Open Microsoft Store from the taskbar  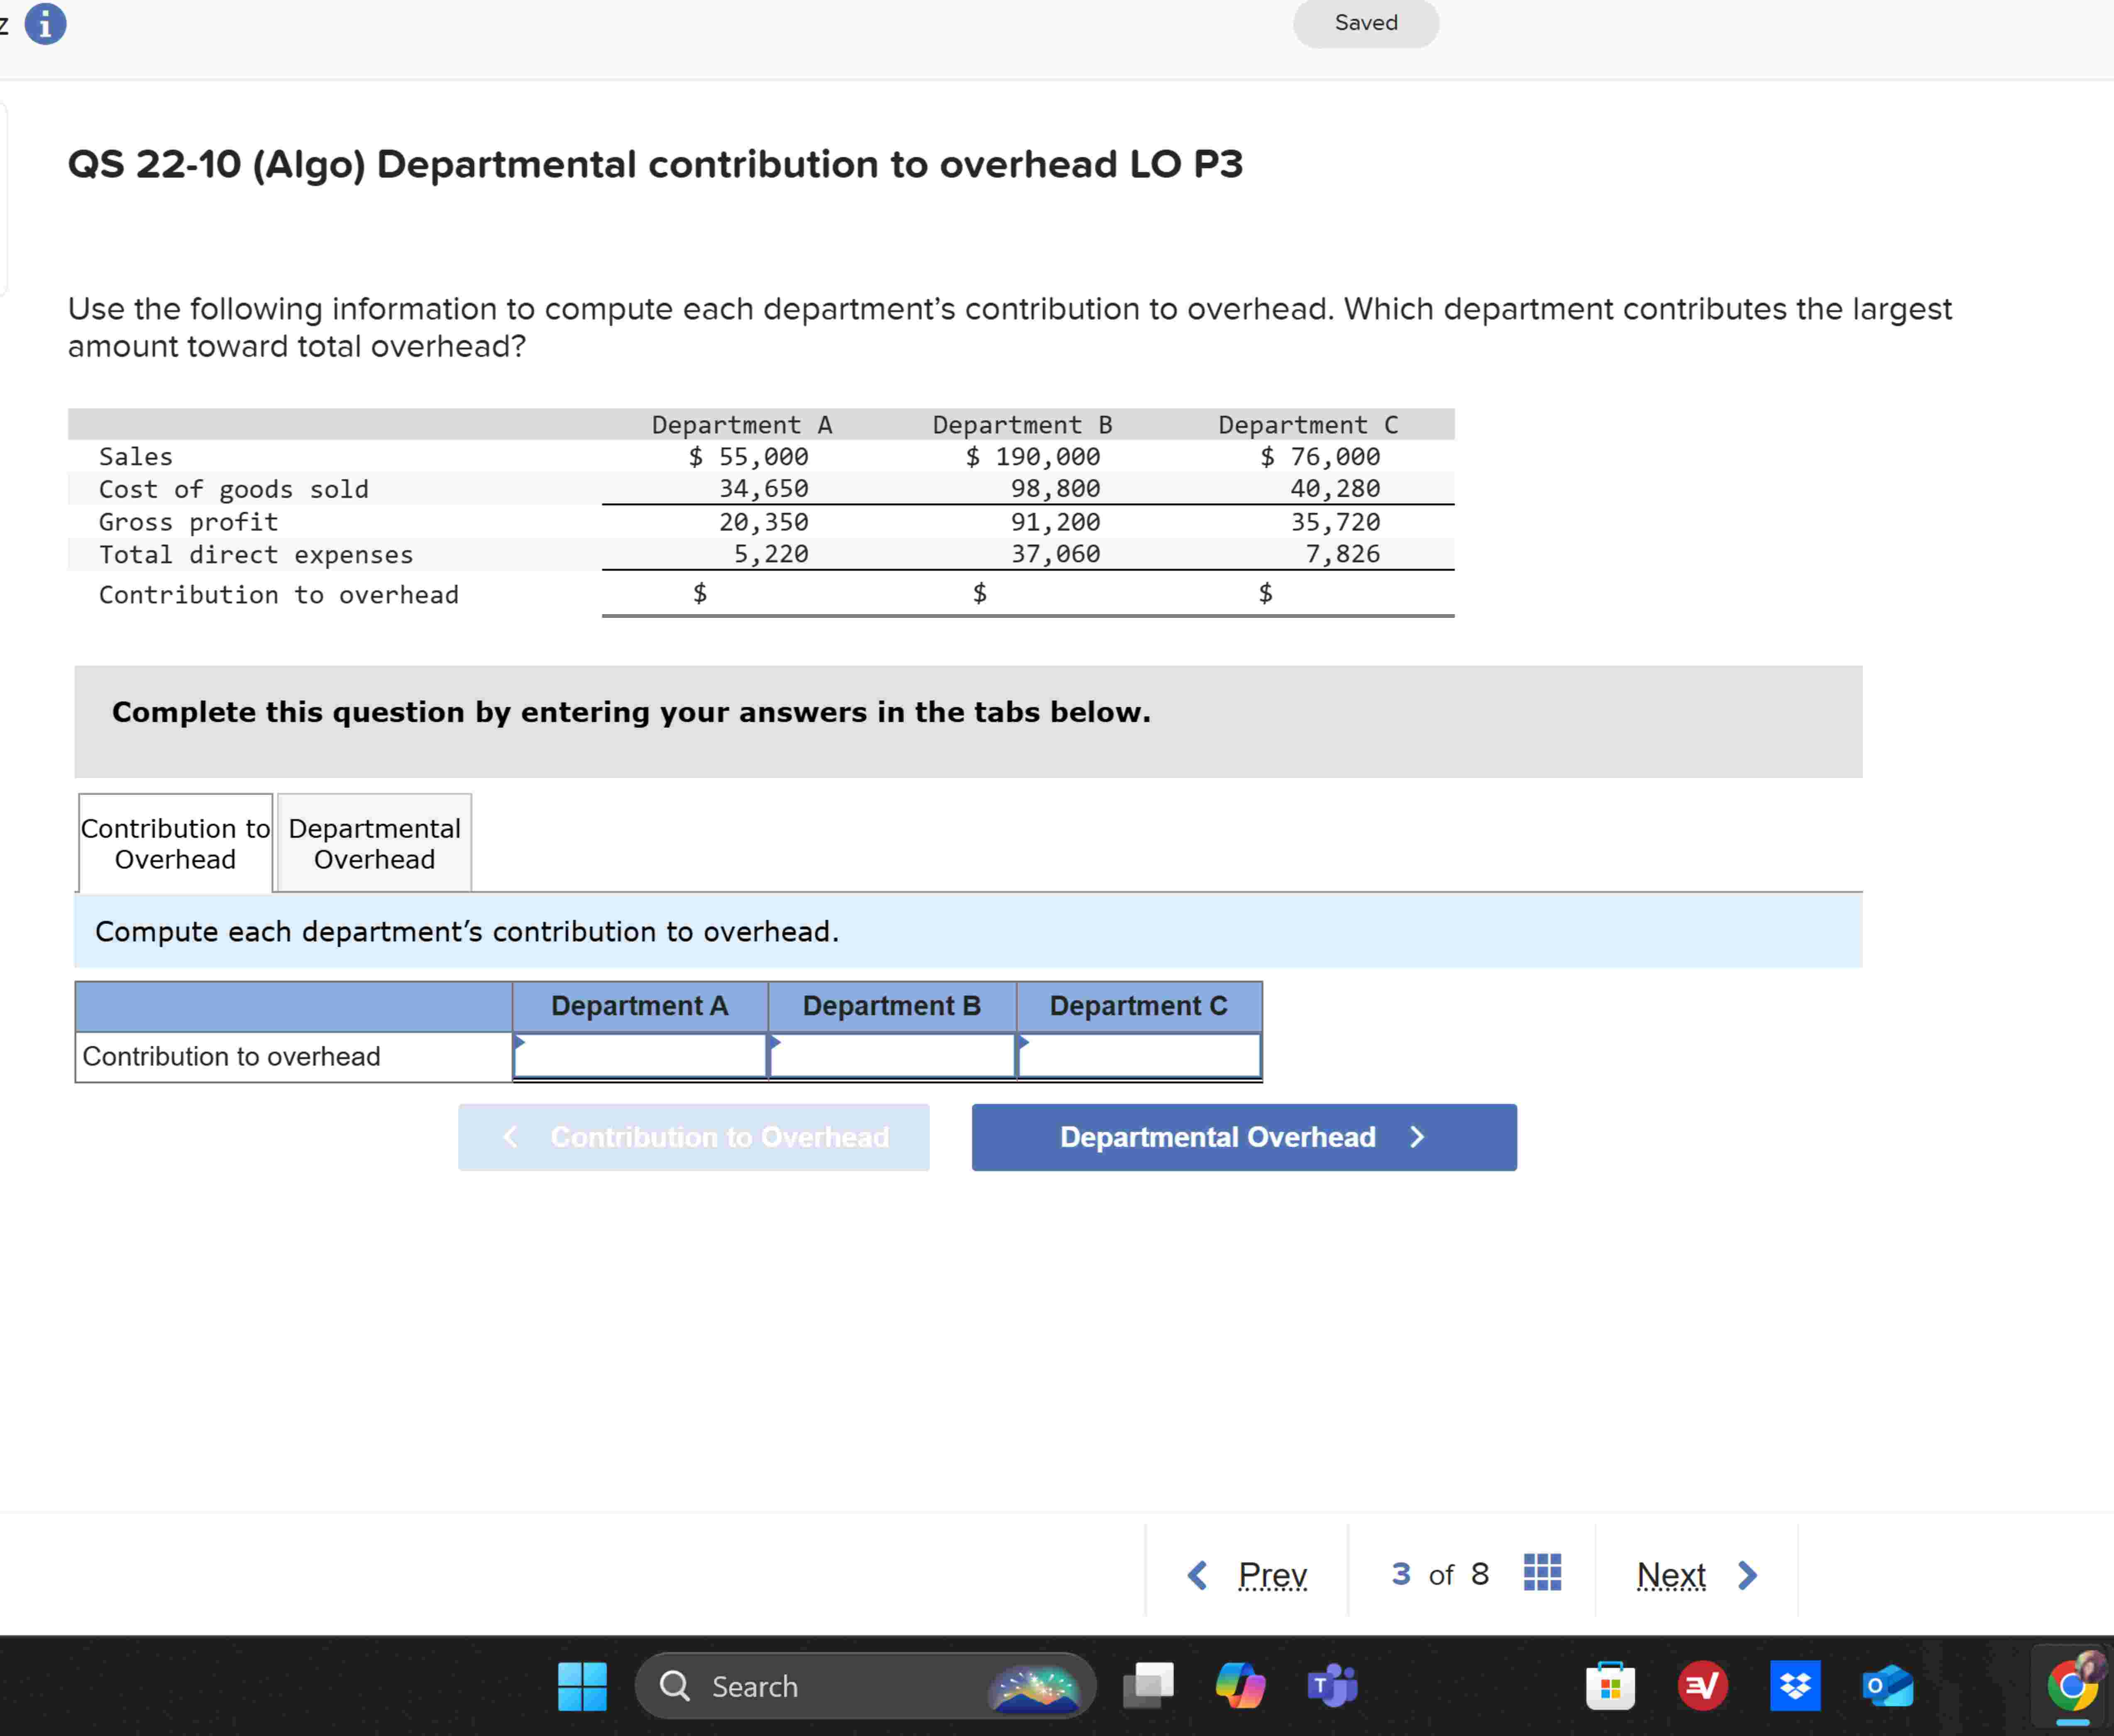point(1610,1686)
